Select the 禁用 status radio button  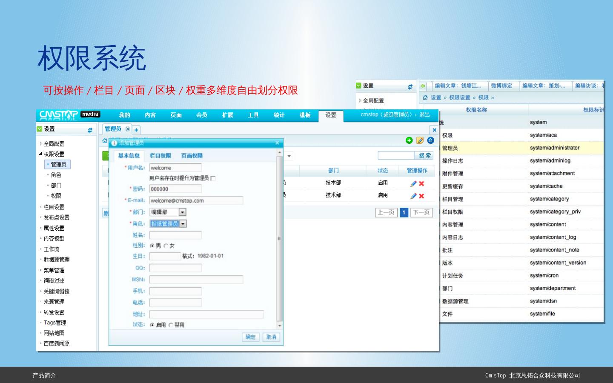[171, 325]
